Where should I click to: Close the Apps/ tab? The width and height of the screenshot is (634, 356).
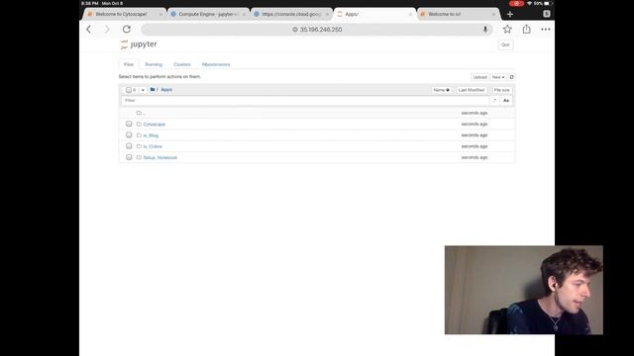[410, 14]
